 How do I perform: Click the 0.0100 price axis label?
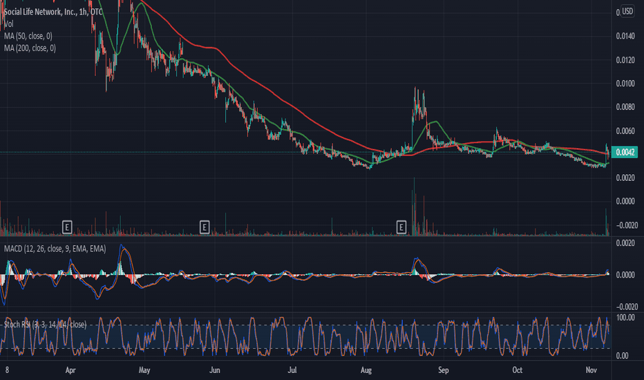pos(625,84)
